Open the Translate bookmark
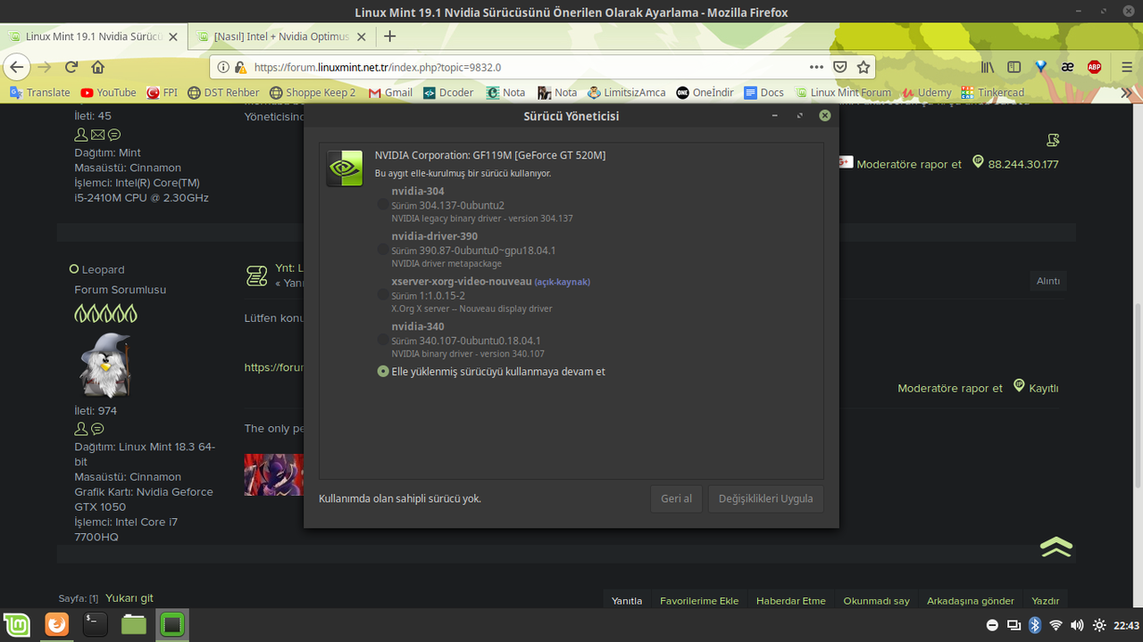Viewport: 1143px width, 642px height. pos(39,93)
